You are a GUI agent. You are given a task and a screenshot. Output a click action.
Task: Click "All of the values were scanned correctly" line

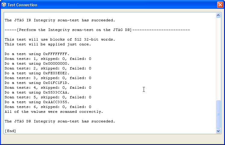(x=54, y=112)
